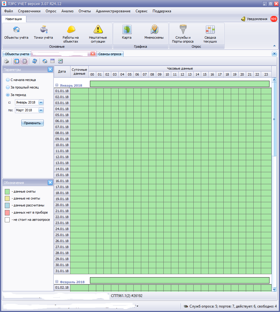Click the scrollbar down arrow in the grid

coord(274,289)
